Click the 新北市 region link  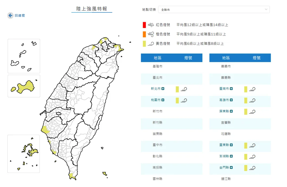click(155, 89)
